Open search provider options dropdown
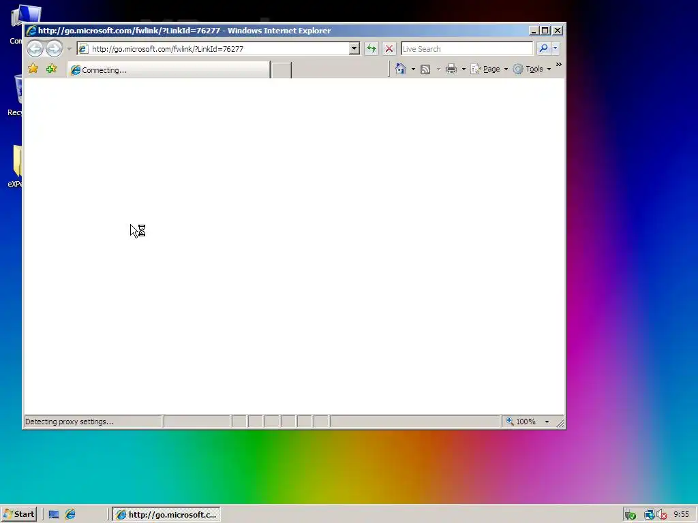Viewport: 698px width, 523px height. pyautogui.click(x=555, y=48)
